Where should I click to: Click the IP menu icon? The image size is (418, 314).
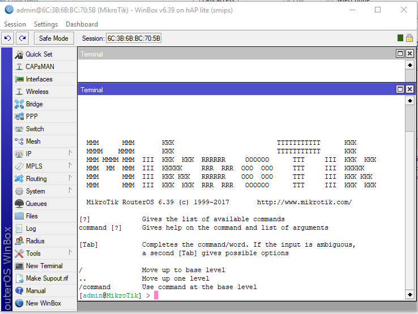19,154
